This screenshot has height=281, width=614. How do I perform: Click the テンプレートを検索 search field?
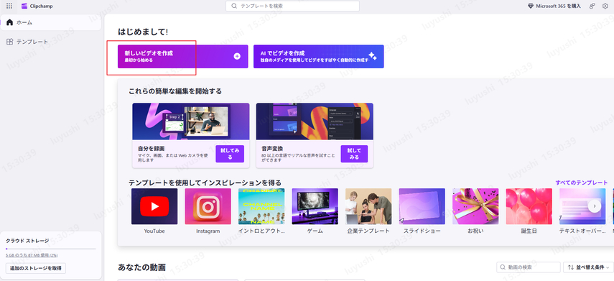click(292, 6)
